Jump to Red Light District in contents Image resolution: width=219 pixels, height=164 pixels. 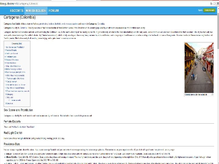point(11,53)
